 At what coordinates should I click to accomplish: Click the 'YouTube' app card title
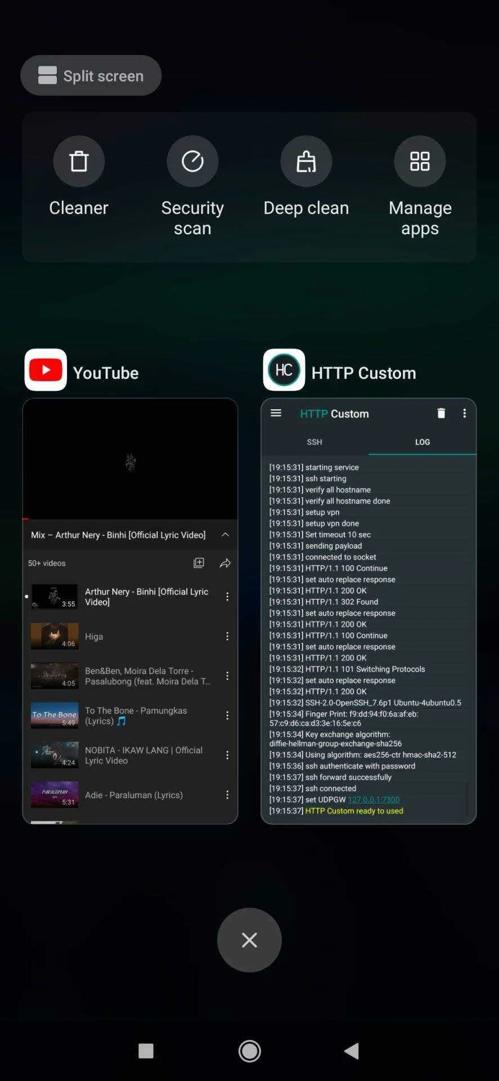click(106, 373)
